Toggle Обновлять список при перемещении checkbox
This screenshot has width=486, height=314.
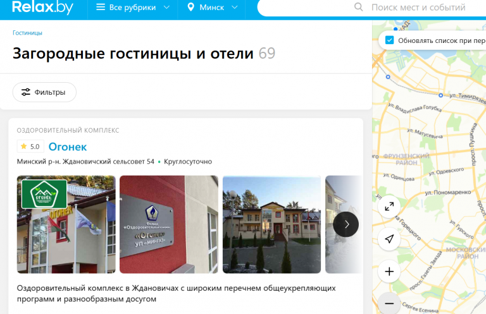tap(389, 40)
